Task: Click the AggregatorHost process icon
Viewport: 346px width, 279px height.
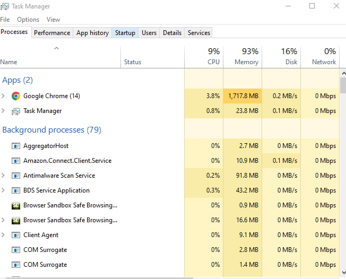Action: [16, 146]
